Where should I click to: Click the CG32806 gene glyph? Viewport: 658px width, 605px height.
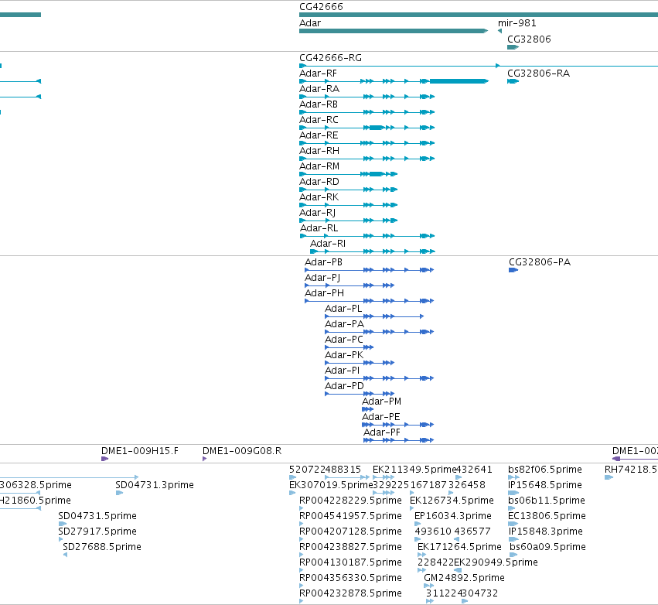coord(513,47)
